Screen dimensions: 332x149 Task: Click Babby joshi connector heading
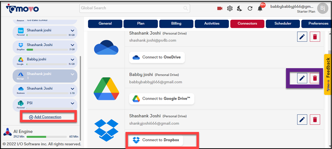click(x=141, y=75)
